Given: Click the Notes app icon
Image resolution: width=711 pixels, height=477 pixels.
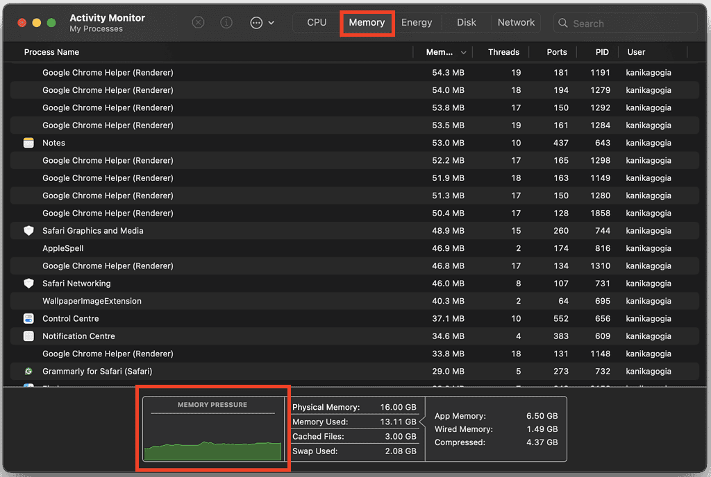Looking at the screenshot, I should click(28, 143).
